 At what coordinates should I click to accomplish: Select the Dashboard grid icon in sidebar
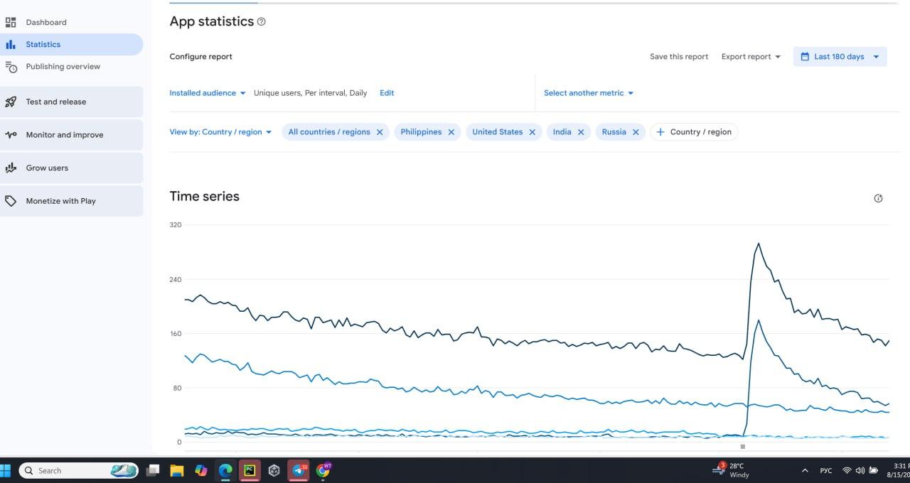pos(11,21)
